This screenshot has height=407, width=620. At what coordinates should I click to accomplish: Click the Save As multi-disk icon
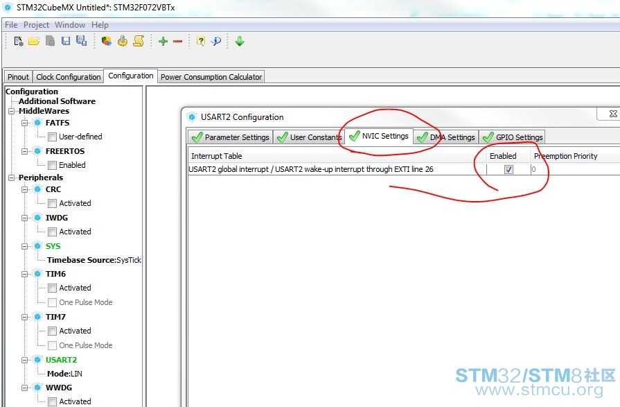tap(82, 41)
